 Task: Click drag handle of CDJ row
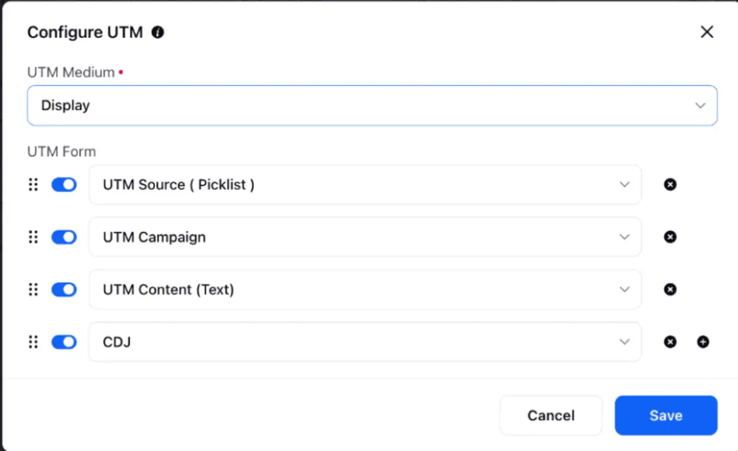(33, 342)
